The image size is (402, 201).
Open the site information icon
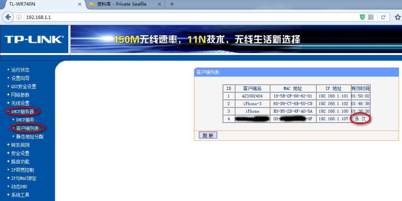(19, 17)
